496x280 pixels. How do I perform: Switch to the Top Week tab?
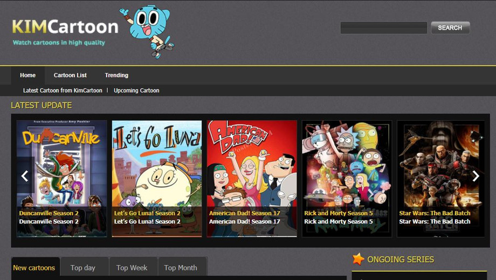click(x=132, y=268)
